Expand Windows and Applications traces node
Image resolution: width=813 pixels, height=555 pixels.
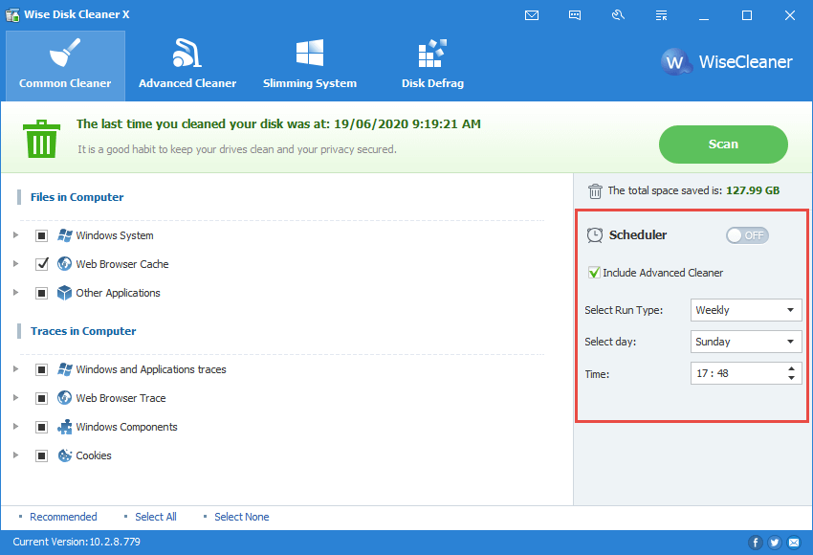16,369
